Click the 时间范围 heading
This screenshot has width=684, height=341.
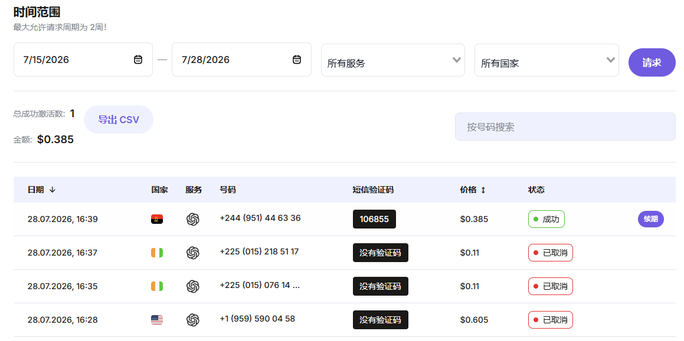(x=37, y=12)
